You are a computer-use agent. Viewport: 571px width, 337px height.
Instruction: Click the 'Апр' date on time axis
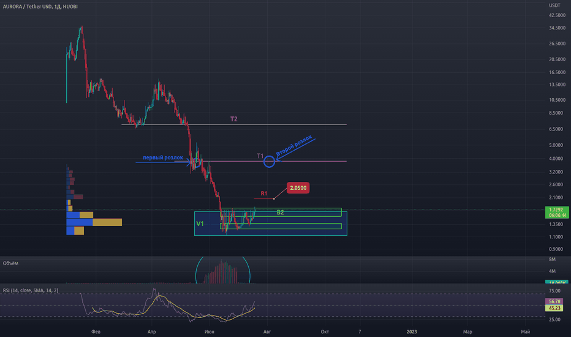coord(151,331)
